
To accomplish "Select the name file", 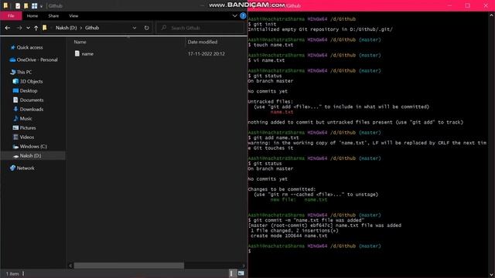I will pos(87,54).
